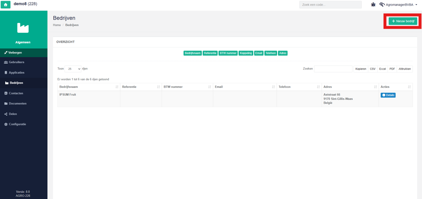The image size is (422, 199).
Task: Click the demo8 (228) title text
Action: point(25,4)
